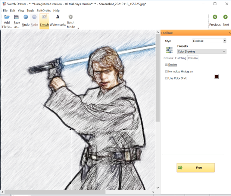
Task: Open the Presets Color Drawing dropdown
Action: click(202, 52)
